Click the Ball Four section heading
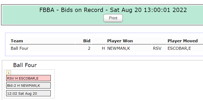The width and height of the screenshot is (203, 100). click(25, 65)
